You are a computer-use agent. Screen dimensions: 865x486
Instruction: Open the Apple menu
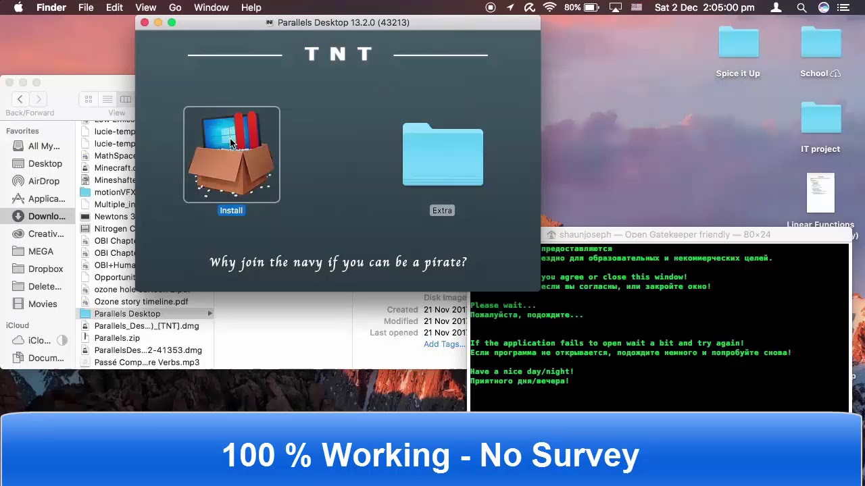18,7
